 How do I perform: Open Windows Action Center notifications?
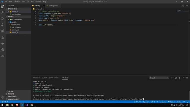(x=187, y=105)
